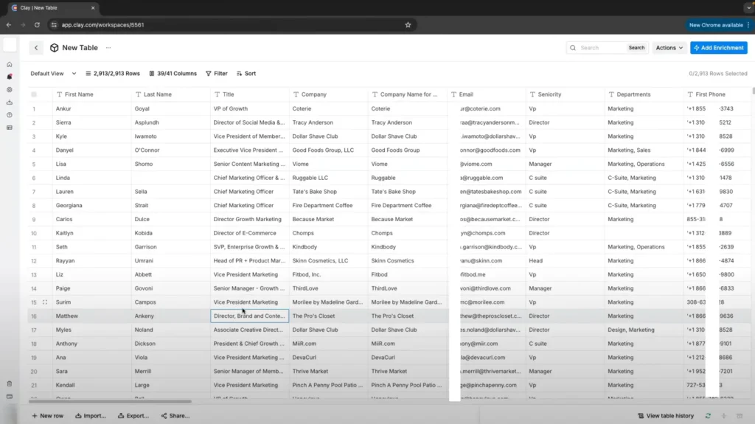Go back using the chevron beside New Table

click(x=36, y=48)
